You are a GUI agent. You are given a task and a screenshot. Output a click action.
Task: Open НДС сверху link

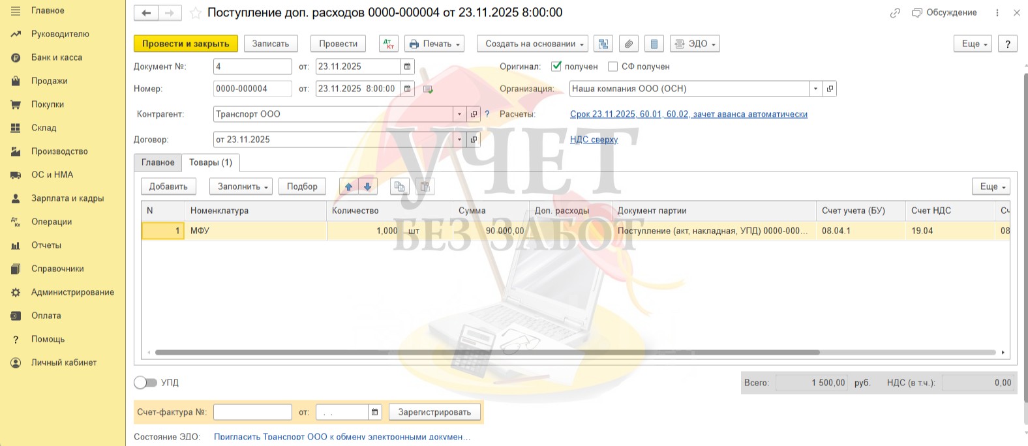tap(594, 140)
